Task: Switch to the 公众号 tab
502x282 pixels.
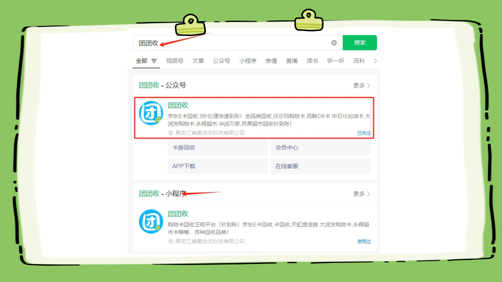Action: coord(222,61)
